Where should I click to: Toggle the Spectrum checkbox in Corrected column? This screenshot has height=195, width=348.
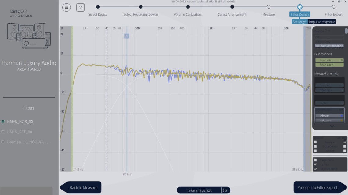point(345,142)
